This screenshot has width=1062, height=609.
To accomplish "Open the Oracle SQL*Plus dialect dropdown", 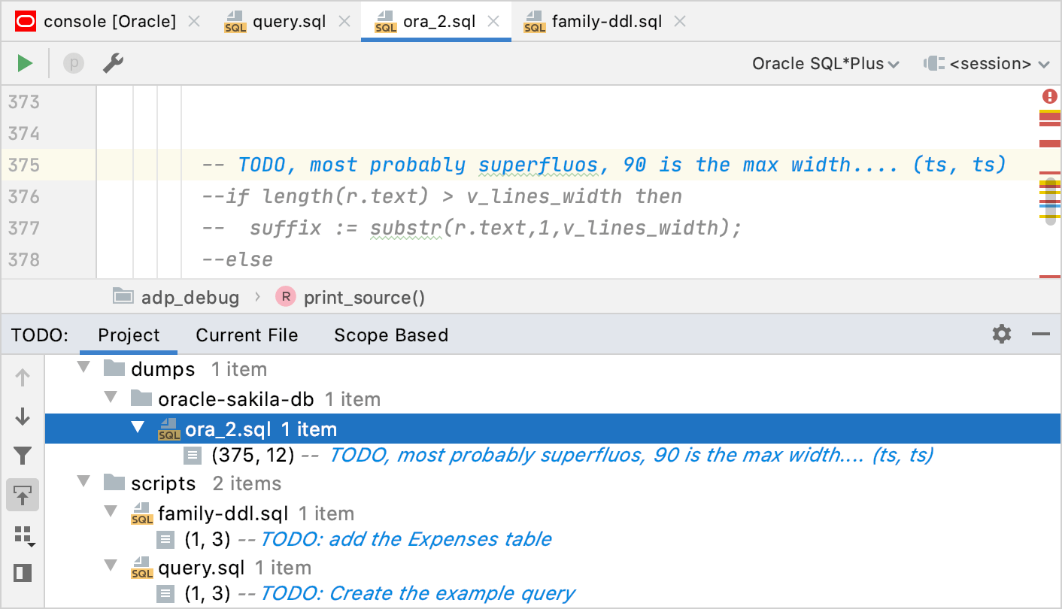I will pos(826,64).
